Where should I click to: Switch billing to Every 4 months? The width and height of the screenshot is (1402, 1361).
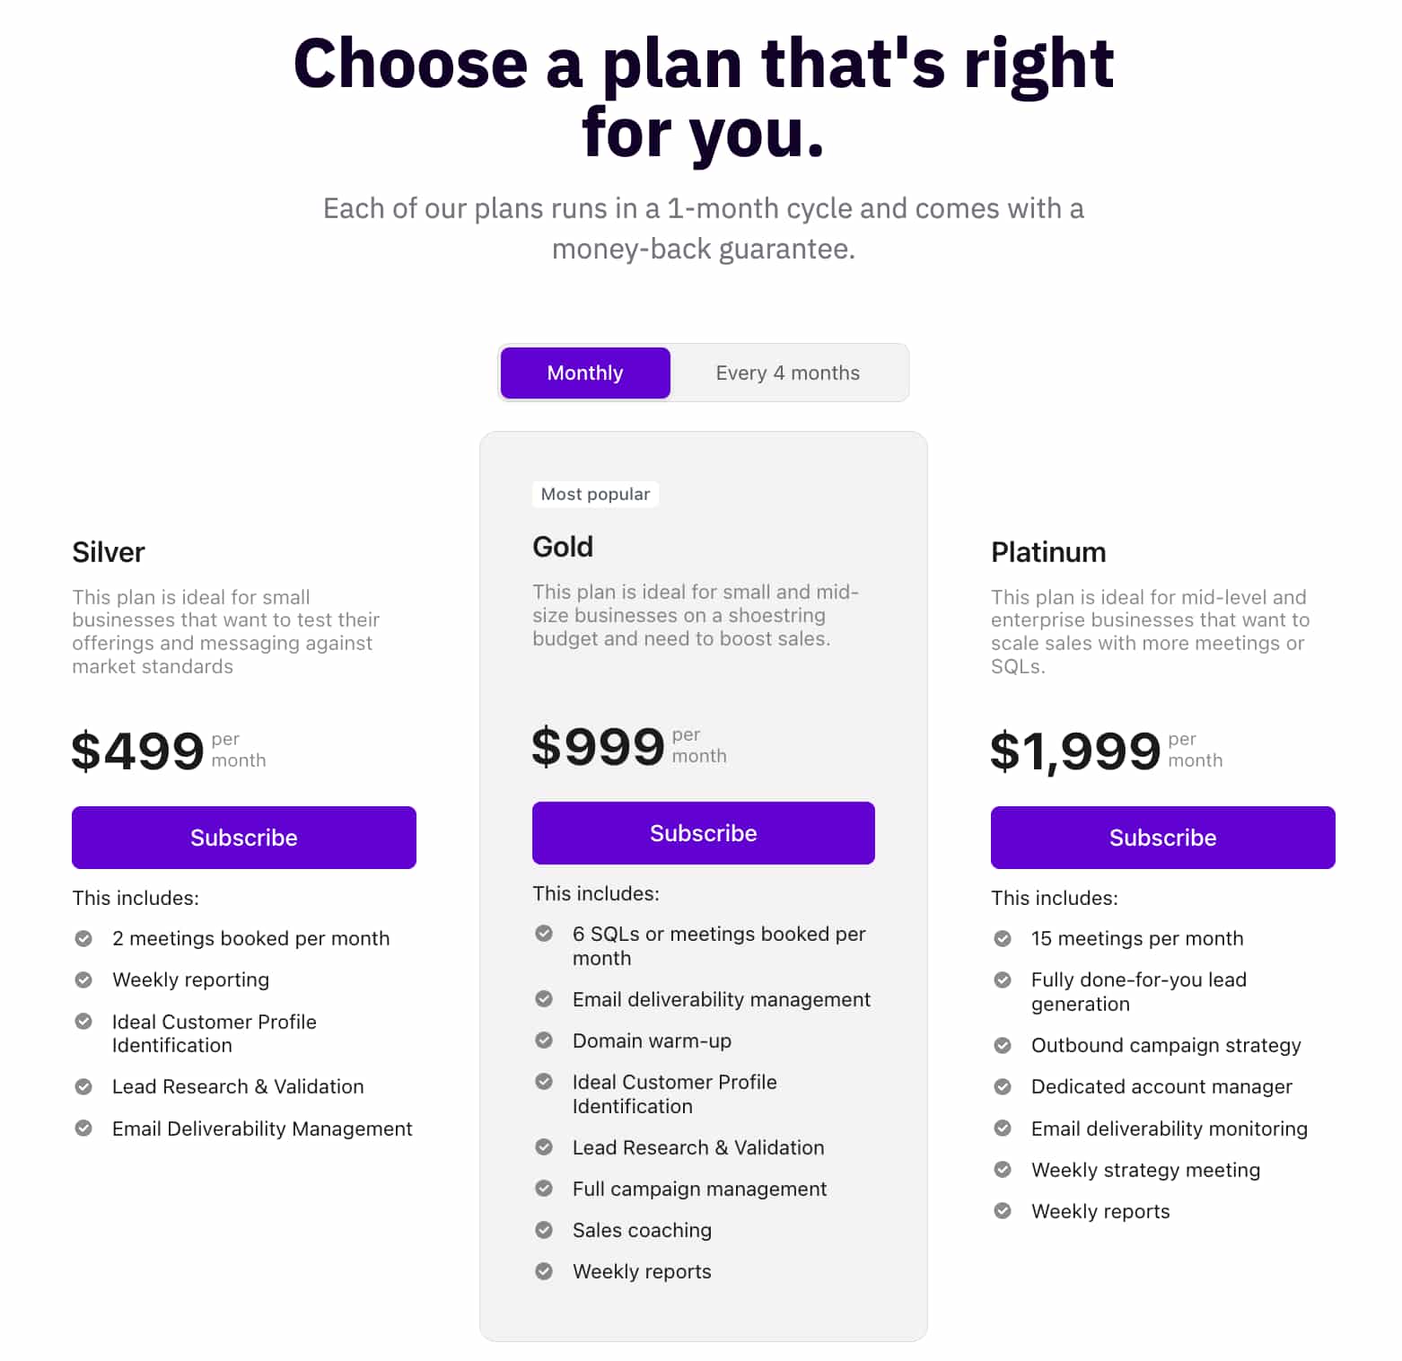tap(787, 373)
